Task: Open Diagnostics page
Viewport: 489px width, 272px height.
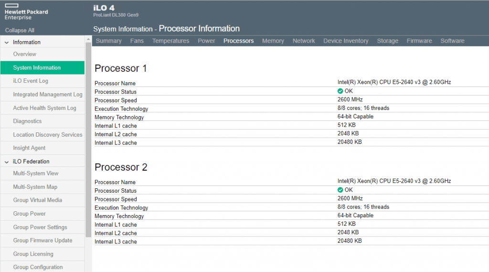Action: (x=43, y=121)
